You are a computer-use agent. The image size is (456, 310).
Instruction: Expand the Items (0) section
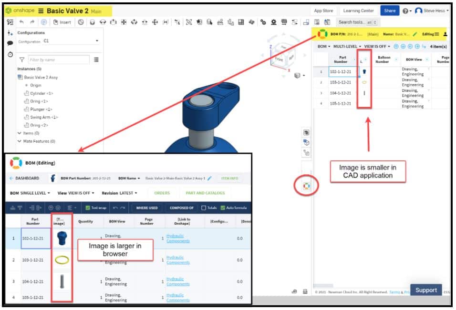point(19,133)
